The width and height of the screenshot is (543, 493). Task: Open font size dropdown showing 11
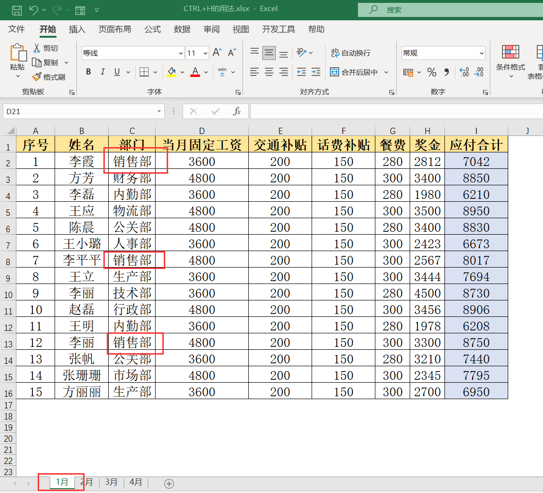pyautogui.click(x=205, y=53)
